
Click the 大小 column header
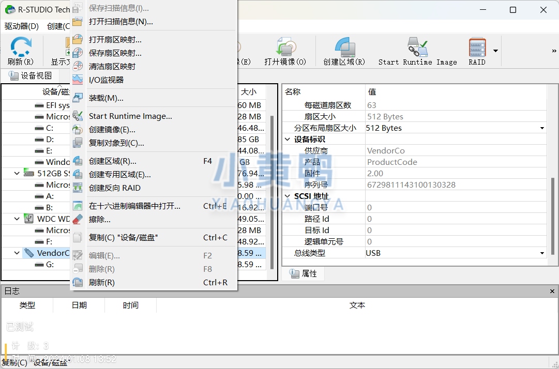tap(251, 92)
